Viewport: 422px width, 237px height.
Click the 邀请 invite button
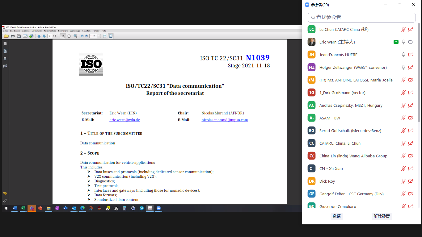click(337, 216)
